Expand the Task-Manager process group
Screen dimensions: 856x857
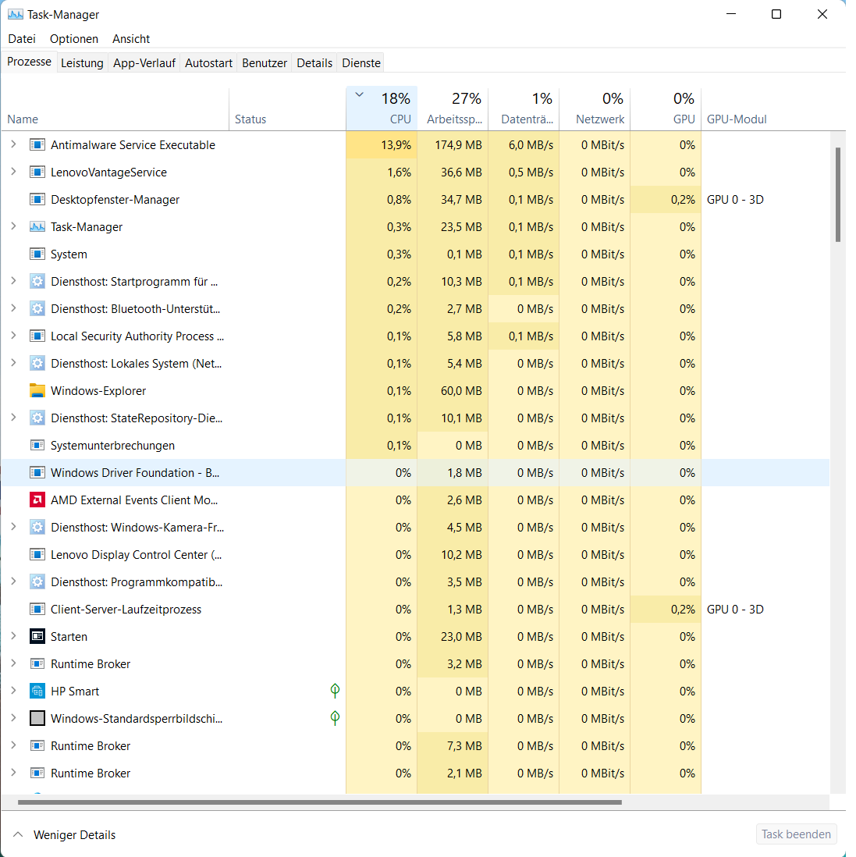pyautogui.click(x=14, y=226)
